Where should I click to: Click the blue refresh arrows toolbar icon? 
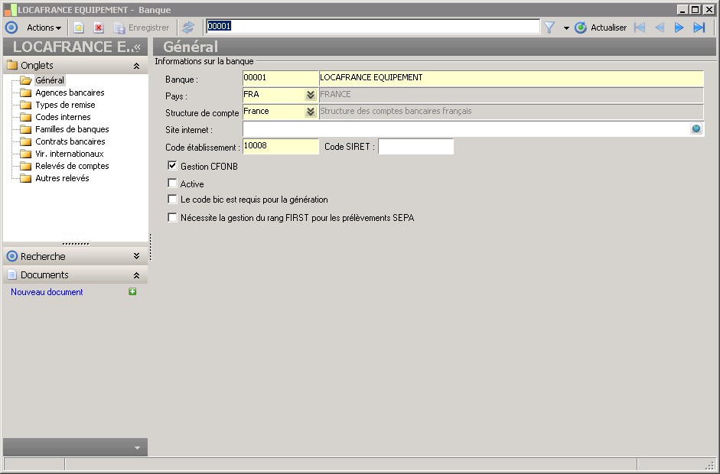coord(188,28)
